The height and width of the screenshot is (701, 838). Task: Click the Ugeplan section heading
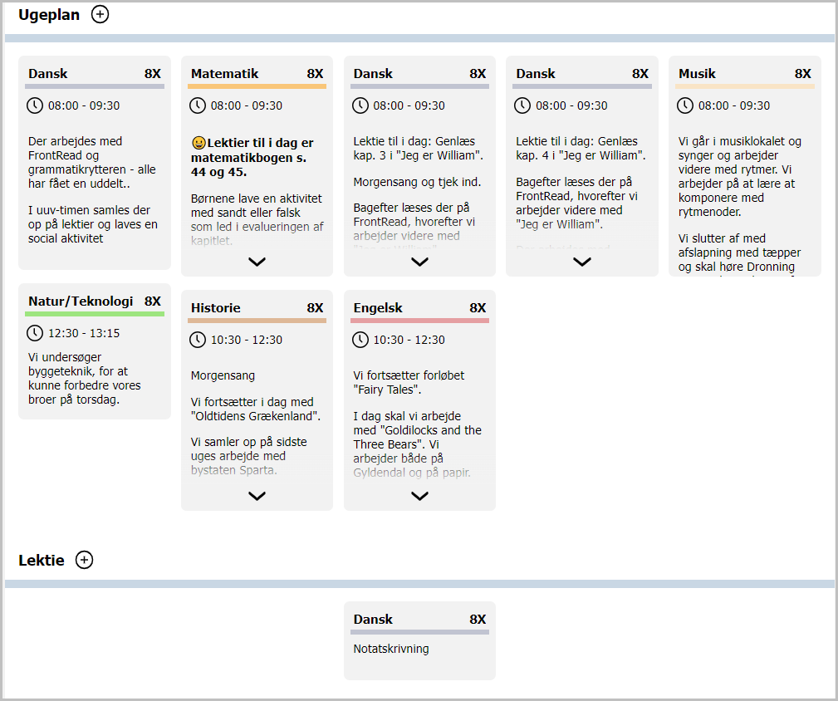[49, 14]
